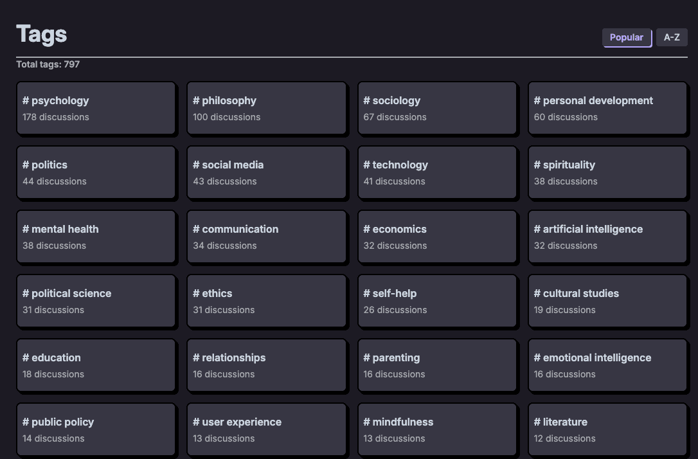This screenshot has width=698, height=459.
Task: Select the communication tag
Action: tap(267, 237)
